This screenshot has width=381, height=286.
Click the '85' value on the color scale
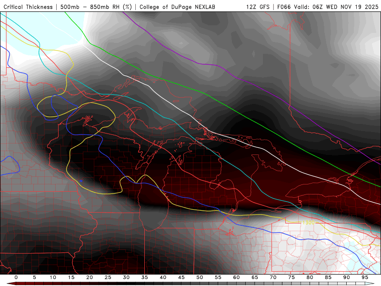[x=328, y=277]
